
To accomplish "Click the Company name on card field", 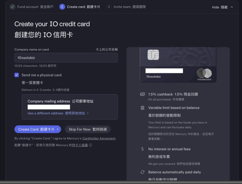I will (x=66, y=58).
